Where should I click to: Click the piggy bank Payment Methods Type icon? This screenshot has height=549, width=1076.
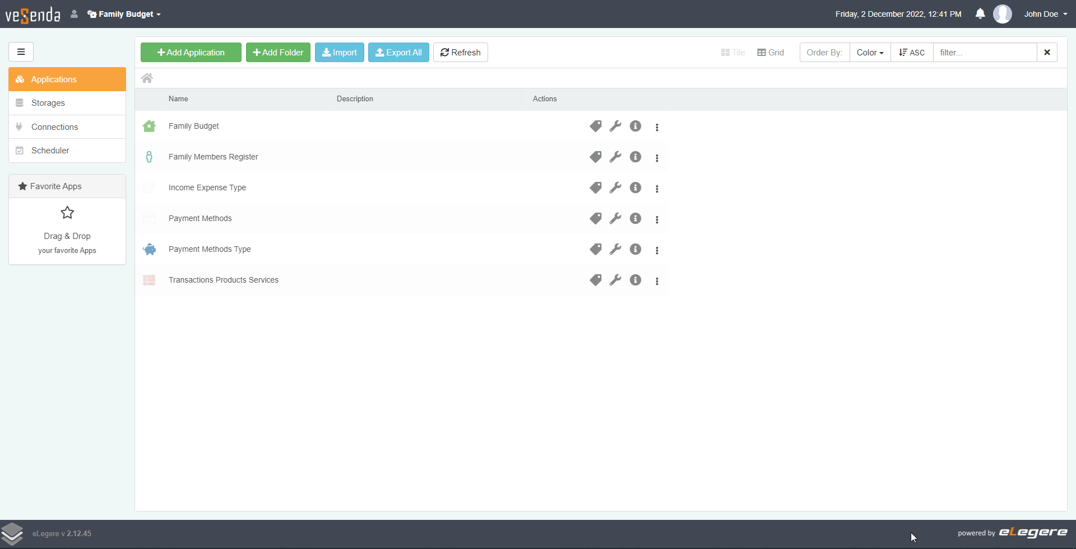[149, 250]
